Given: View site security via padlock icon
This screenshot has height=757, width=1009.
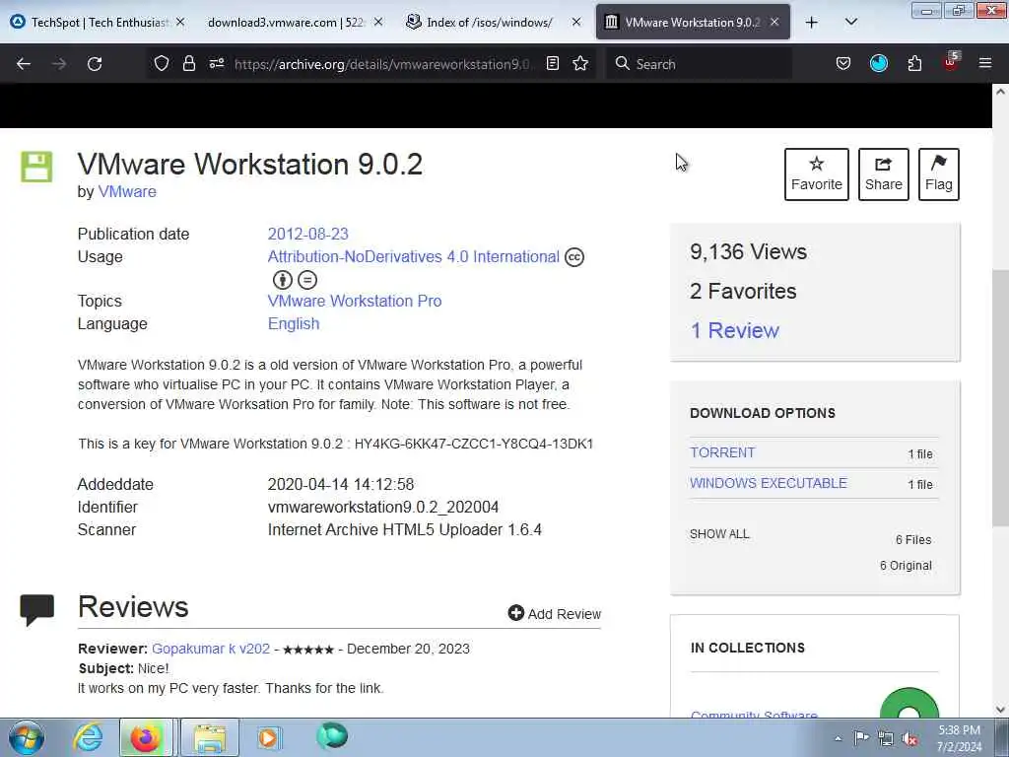Looking at the screenshot, I should coord(188,63).
